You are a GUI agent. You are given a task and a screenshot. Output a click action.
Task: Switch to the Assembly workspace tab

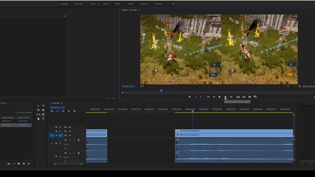[x=79, y=4]
